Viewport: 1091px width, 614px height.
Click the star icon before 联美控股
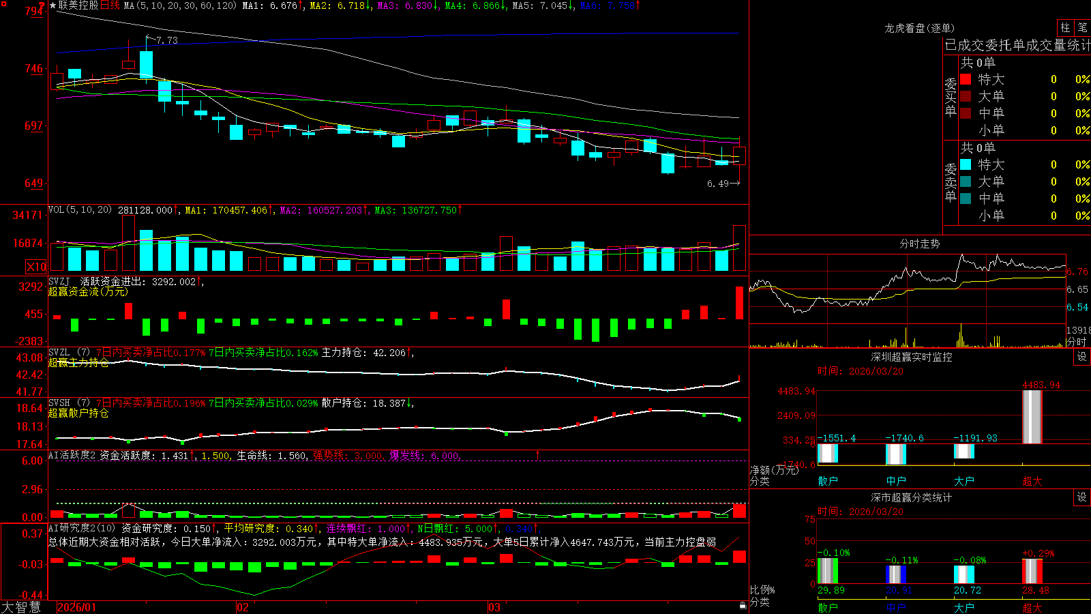tap(53, 5)
